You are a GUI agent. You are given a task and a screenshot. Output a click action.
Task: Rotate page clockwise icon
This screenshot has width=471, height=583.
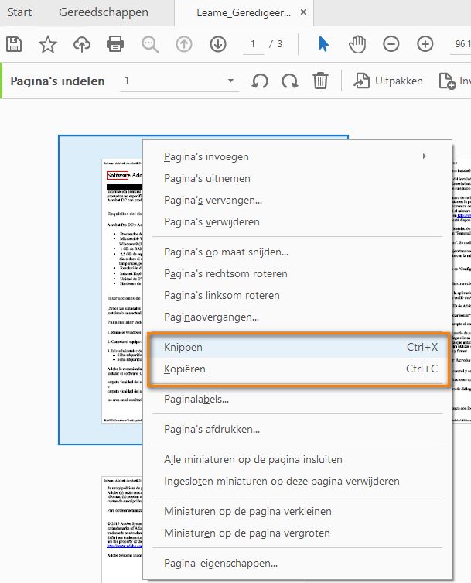point(290,81)
